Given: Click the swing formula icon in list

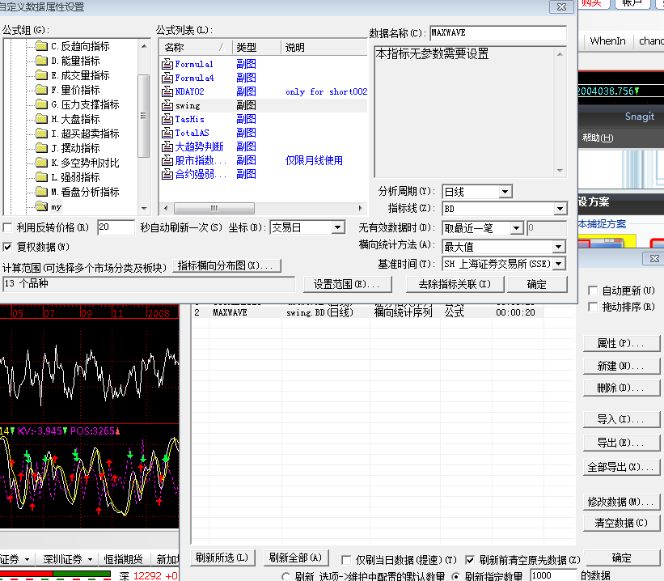Looking at the screenshot, I should point(167,105).
